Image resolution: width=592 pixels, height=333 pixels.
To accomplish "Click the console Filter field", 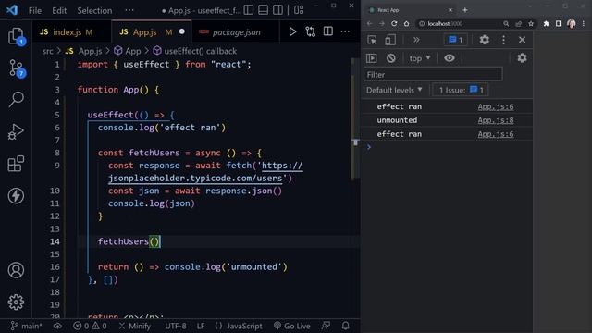I will [433, 74].
